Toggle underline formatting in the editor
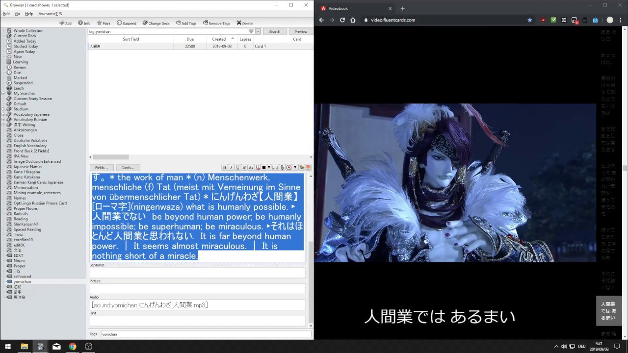The image size is (628, 353). 238,167
